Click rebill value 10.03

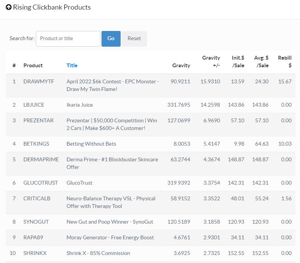(x=285, y=144)
